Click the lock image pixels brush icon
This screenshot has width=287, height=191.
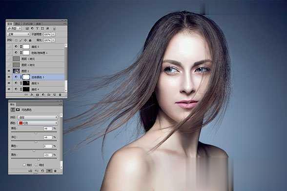(20, 40)
